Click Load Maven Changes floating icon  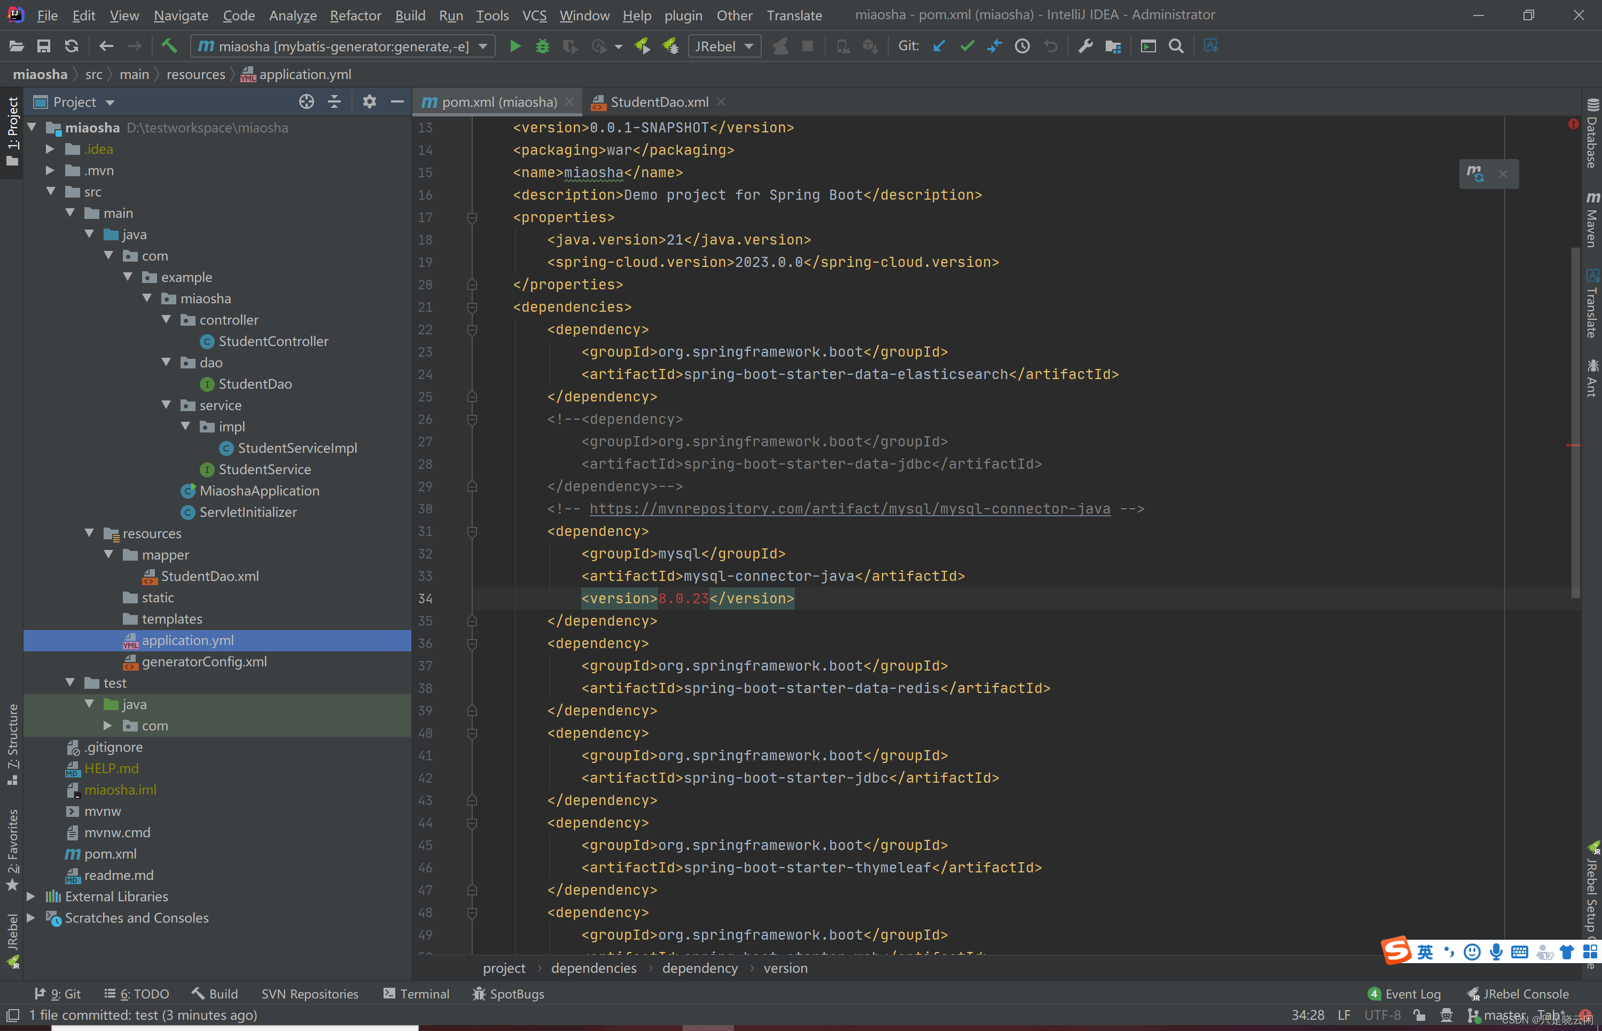[1475, 174]
